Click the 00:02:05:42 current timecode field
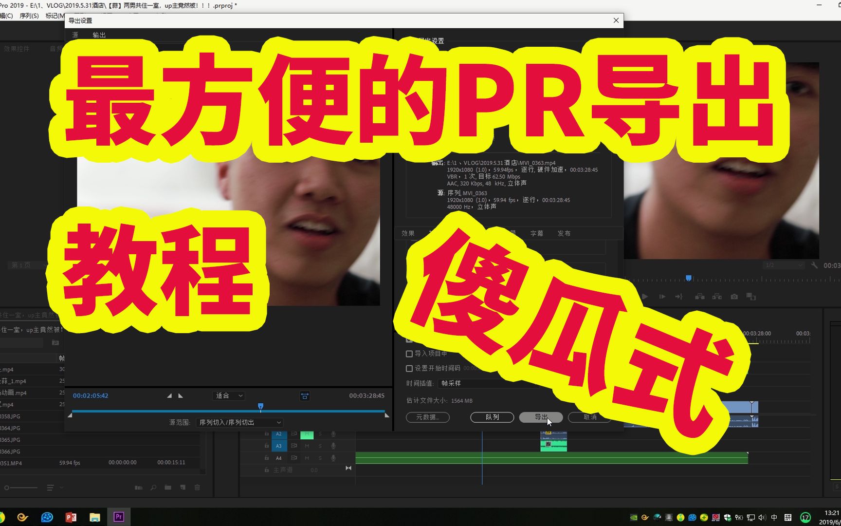841x526 pixels. click(x=91, y=395)
